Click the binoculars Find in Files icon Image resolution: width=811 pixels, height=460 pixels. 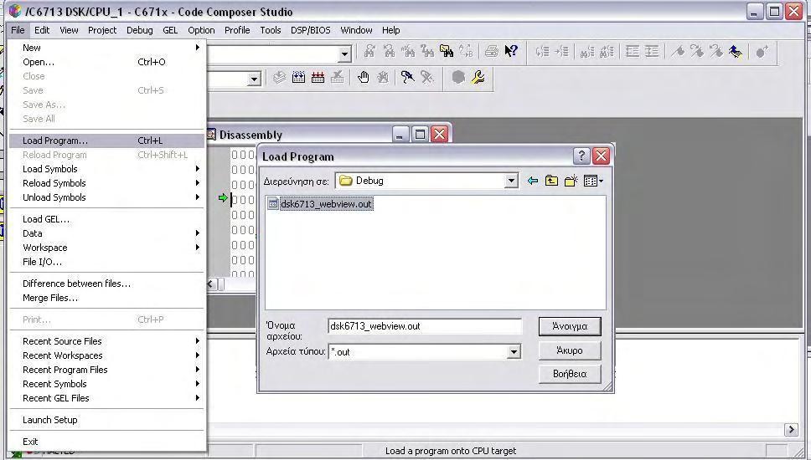tap(447, 50)
